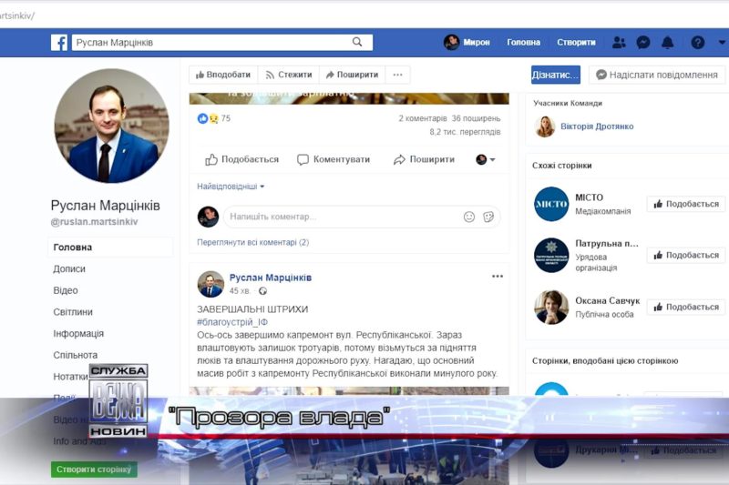The width and height of the screenshot is (729, 485).
Task: Open the 2 коментарів link
Action: (423, 118)
